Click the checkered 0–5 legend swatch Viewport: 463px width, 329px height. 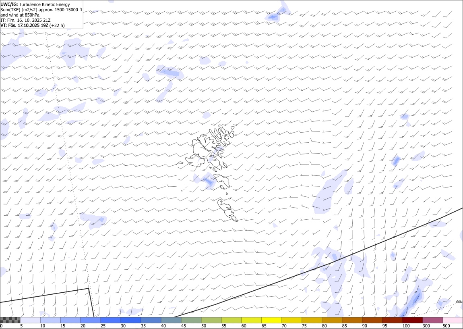(x=10, y=320)
